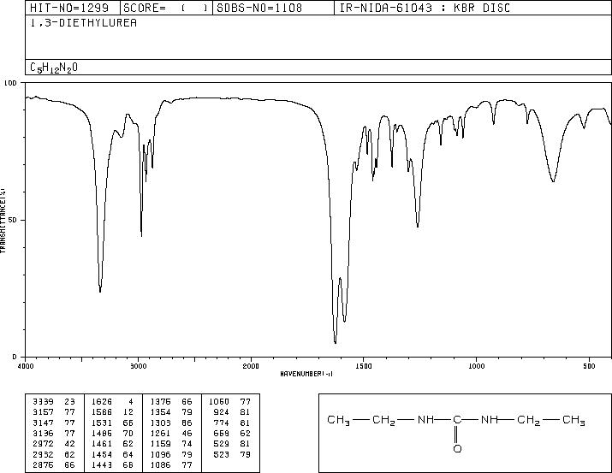
Task: Click the central C atom in the structure
Action: tap(457, 420)
